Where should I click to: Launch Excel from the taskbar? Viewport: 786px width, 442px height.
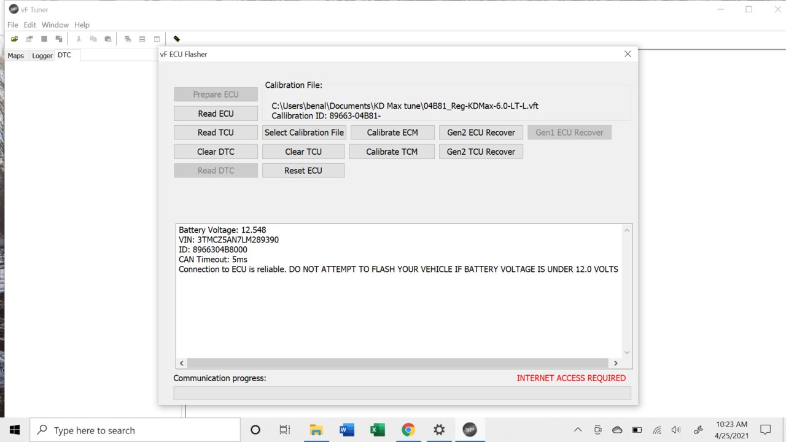[378, 430]
